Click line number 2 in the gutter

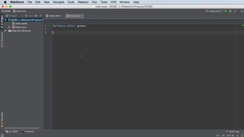pyautogui.click(x=46, y=29)
